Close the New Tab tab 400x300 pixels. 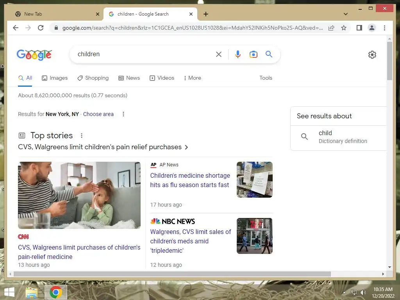tap(97, 14)
